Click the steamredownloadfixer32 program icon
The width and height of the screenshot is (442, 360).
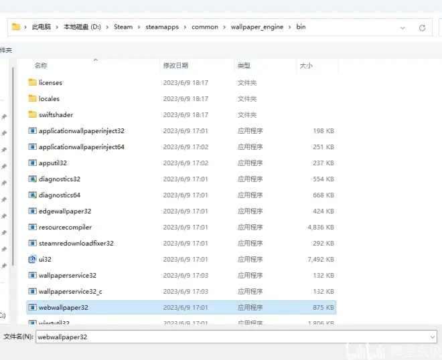pos(32,243)
